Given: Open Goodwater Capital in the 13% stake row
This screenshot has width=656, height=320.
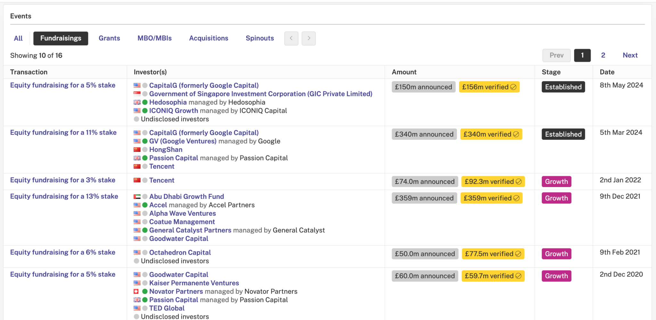Looking at the screenshot, I should click(x=179, y=239).
